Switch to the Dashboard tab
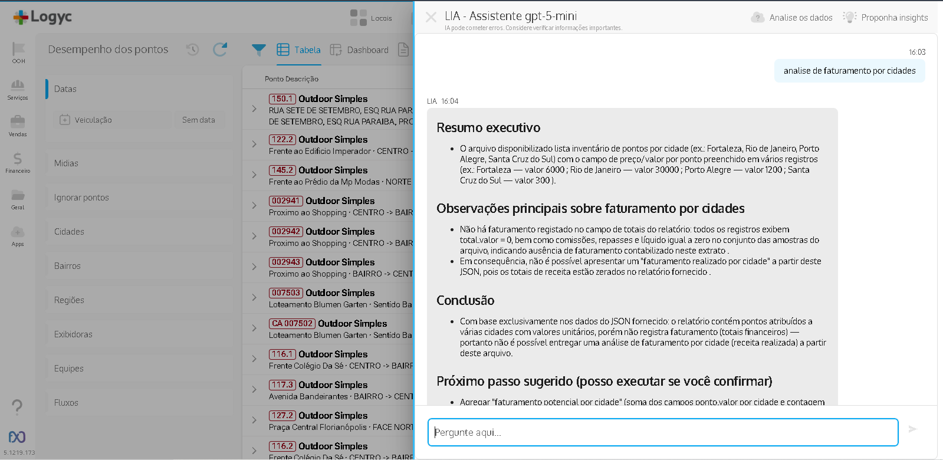Viewport: 943px width, 460px height. pos(359,50)
